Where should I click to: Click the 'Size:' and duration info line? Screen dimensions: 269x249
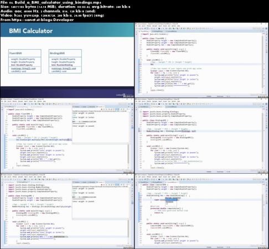pos(65,7)
